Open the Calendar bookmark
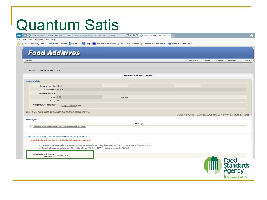 pyautogui.click(x=58, y=44)
